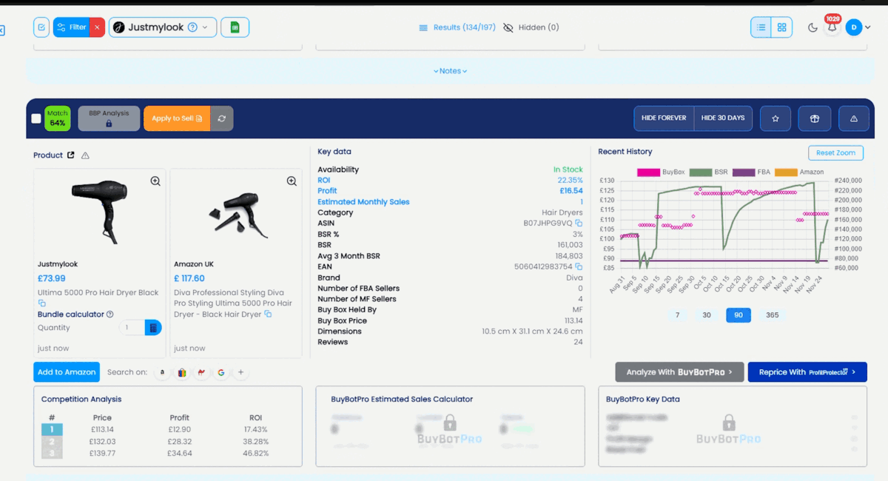Click Analyze With BuyBotPro

coord(679,372)
